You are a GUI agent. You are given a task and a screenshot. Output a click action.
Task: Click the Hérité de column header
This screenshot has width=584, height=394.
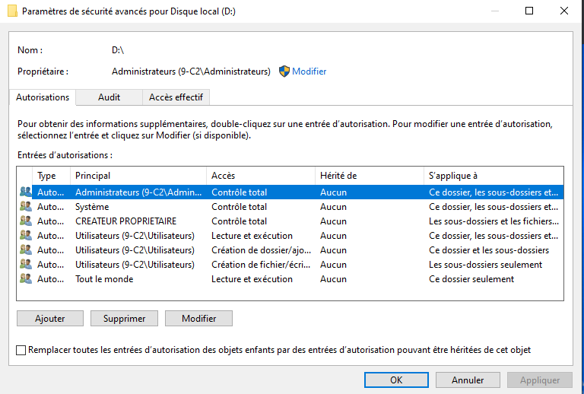point(369,176)
